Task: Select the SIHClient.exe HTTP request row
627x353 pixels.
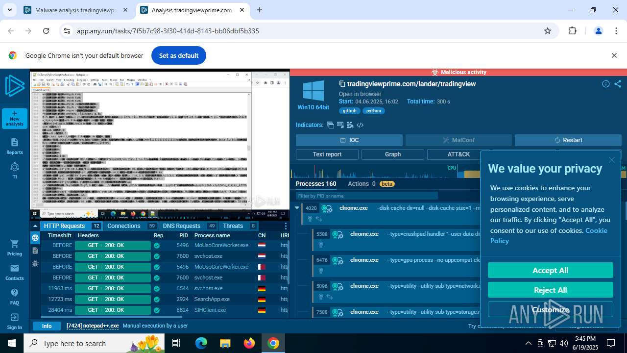Action: point(165,310)
